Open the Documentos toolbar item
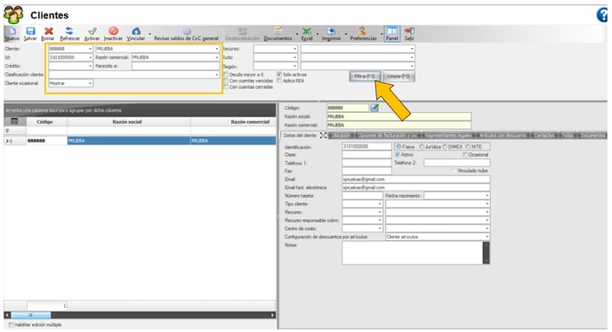612x332 pixels. pyautogui.click(x=278, y=34)
